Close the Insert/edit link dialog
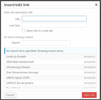Image resolution: width=101 pixels, height=100 pixels. (x=96, y=5)
